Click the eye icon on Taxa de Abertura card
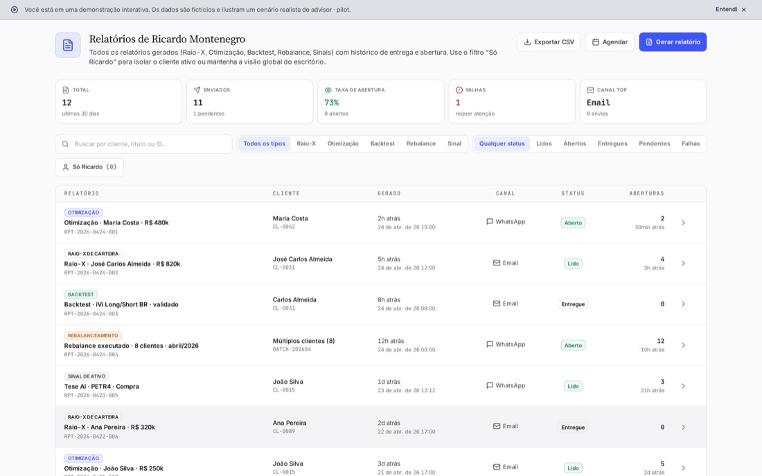The image size is (762, 476). (328, 90)
